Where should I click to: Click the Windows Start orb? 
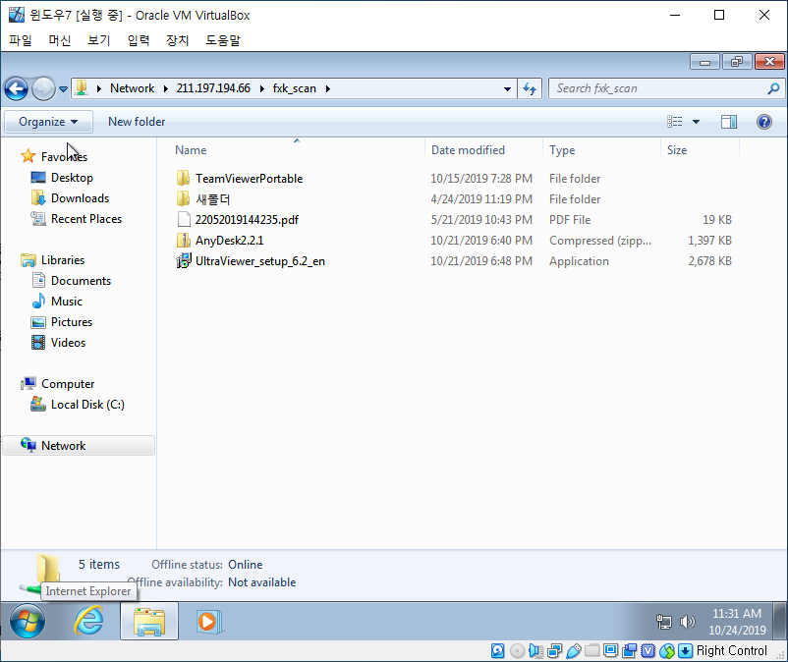click(x=28, y=621)
